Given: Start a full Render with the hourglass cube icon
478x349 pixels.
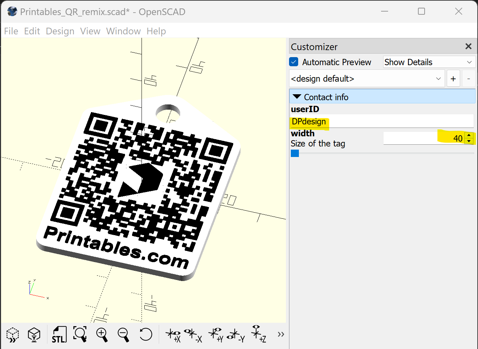Looking at the screenshot, I should [x=34, y=335].
